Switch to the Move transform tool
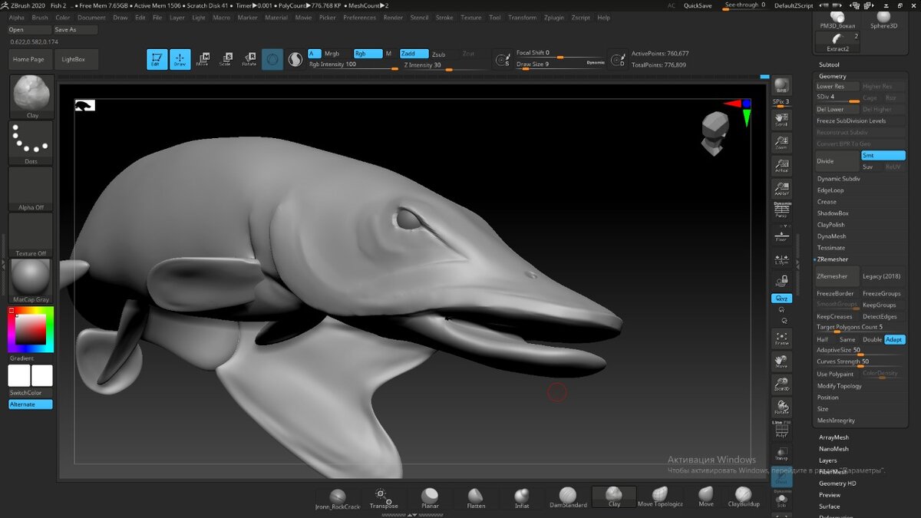Viewport: 921px width, 518px height. click(x=203, y=59)
